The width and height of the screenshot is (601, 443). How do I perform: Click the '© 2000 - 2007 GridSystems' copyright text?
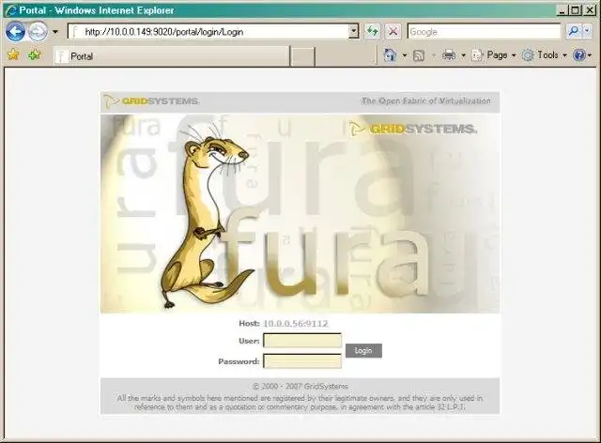click(300, 386)
